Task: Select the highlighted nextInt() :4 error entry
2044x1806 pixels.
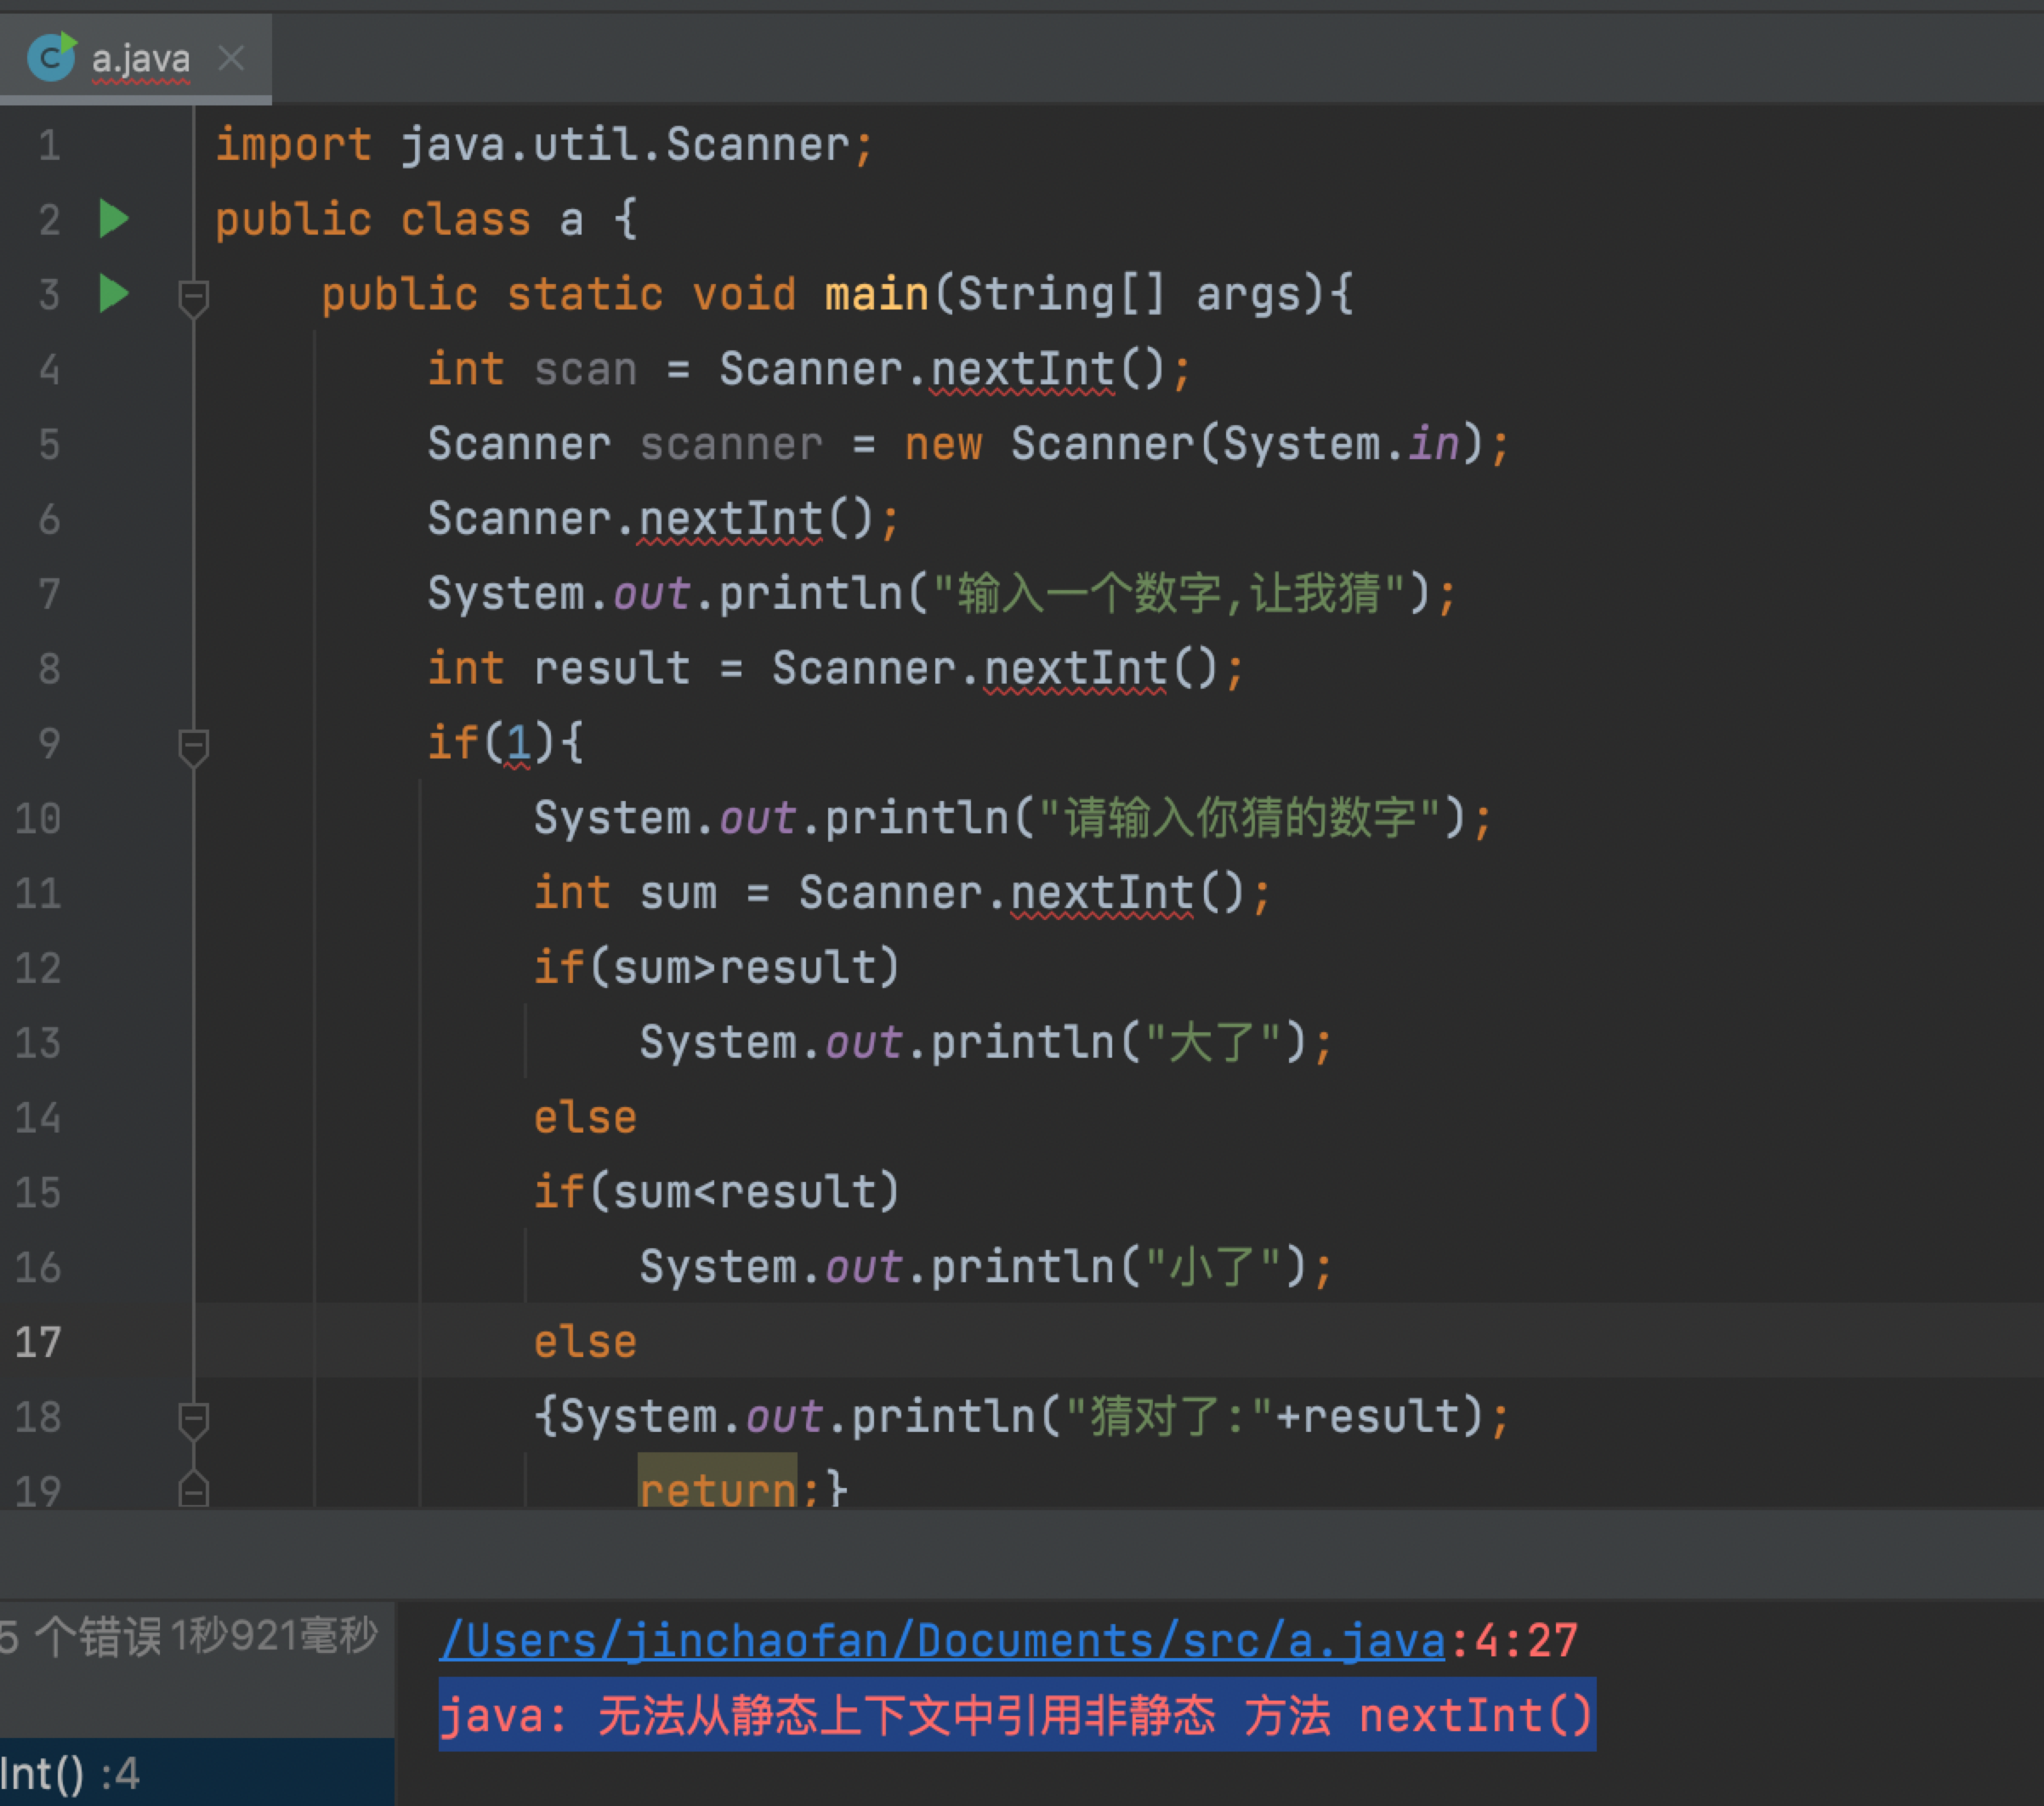Action: click(70, 1774)
